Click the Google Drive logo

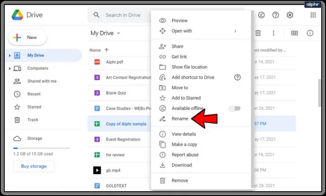[17, 15]
